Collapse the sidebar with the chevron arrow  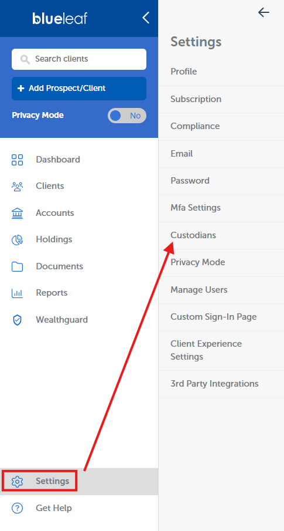146,18
